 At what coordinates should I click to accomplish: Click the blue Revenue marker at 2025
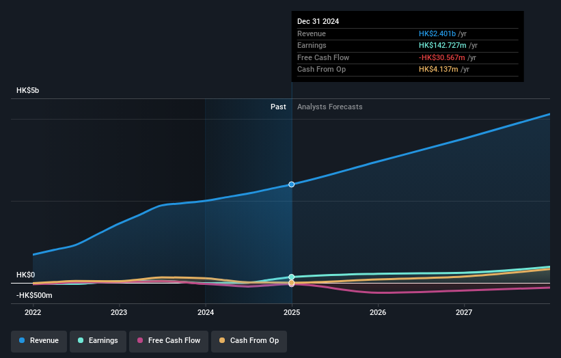[x=292, y=184]
